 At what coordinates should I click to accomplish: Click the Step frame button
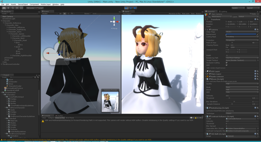[135, 8]
